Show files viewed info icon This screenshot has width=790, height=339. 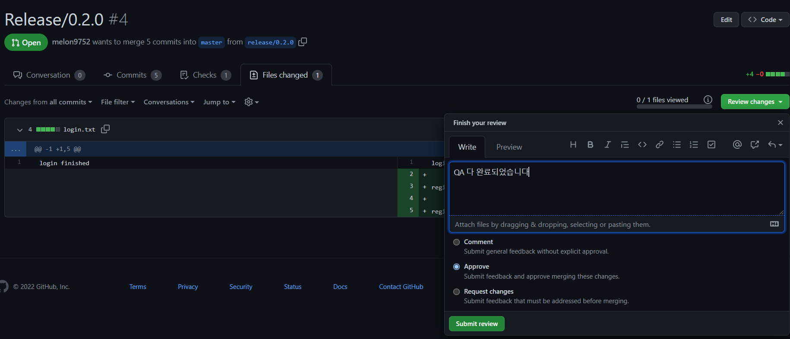pyautogui.click(x=708, y=100)
